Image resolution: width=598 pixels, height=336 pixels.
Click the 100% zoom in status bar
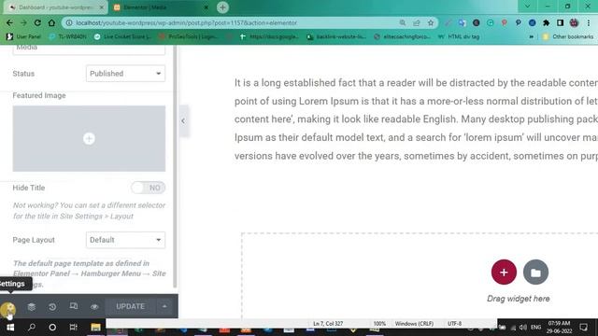[379, 324]
